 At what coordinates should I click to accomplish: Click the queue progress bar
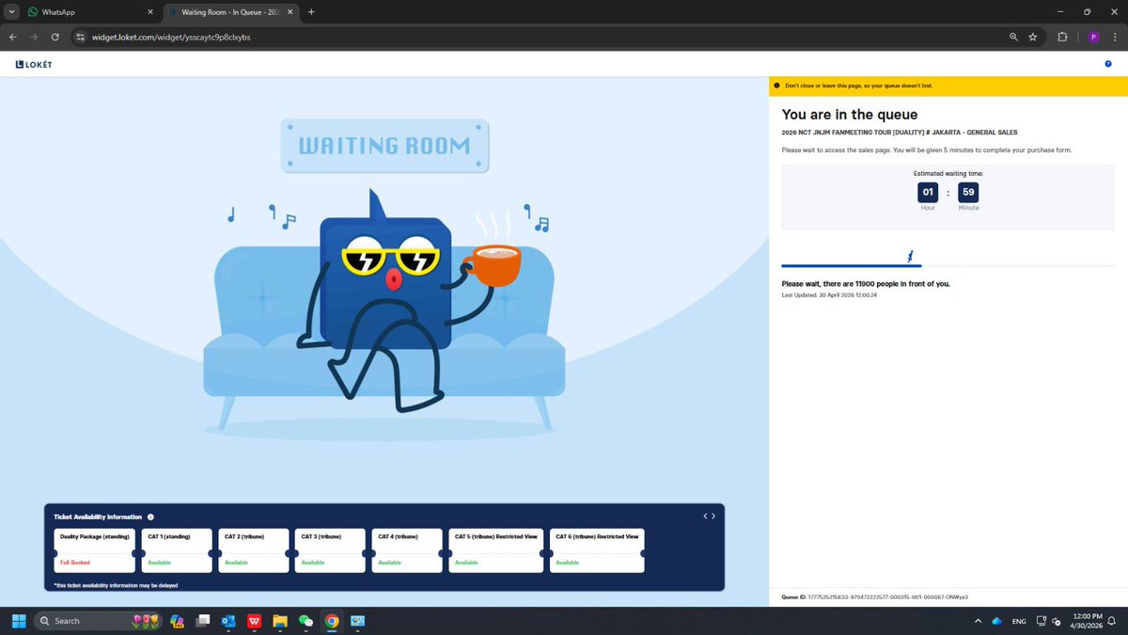[x=948, y=266]
